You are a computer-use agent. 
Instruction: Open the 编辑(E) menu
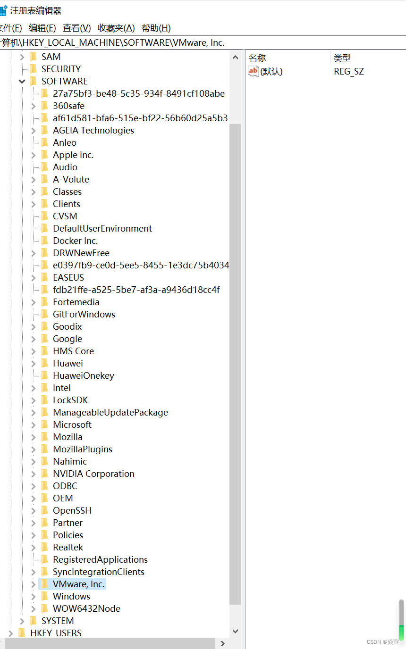[x=42, y=28]
